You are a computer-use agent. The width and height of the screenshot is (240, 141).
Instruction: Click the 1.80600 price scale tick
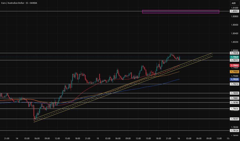click(x=235, y=25)
